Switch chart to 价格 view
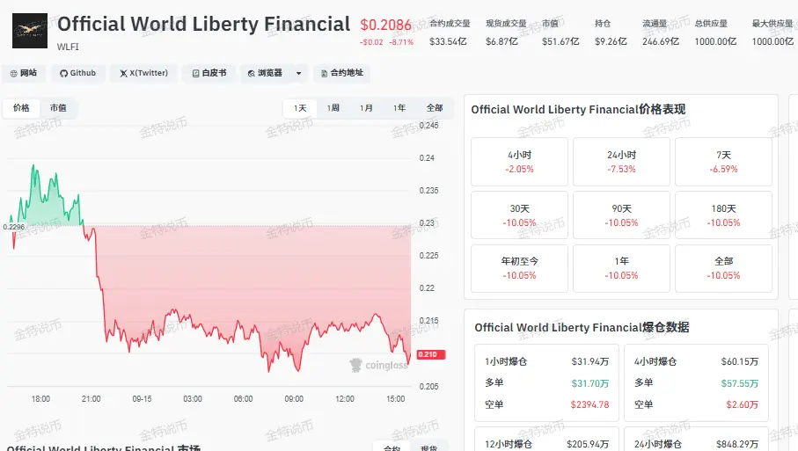Viewport: 798px width, 451px height. pyautogui.click(x=21, y=108)
